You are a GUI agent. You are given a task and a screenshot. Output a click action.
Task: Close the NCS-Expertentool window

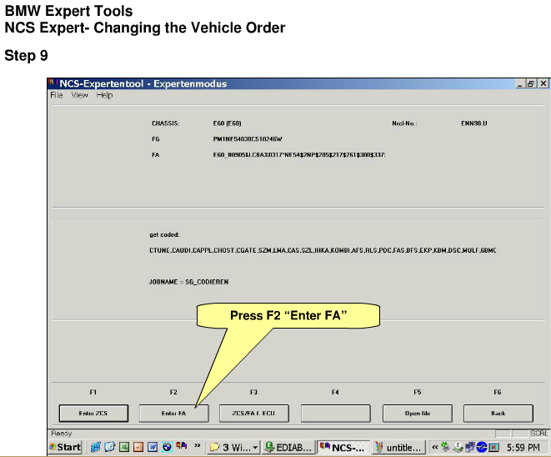pos(543,83)
